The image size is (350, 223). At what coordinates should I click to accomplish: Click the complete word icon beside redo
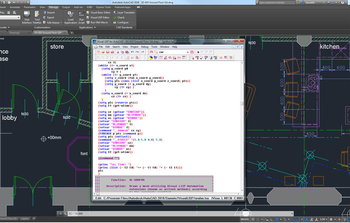click(x=143, y=52)
